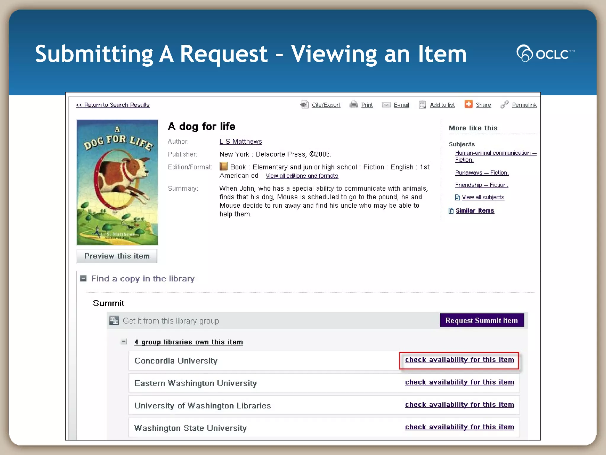Click View all subjects link
This screenshot has width=606, height=455.
(x=483, y=197)
